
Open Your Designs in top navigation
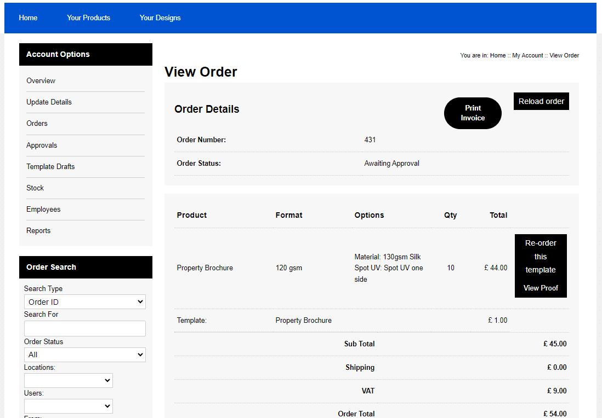click(x=160, y=18)
